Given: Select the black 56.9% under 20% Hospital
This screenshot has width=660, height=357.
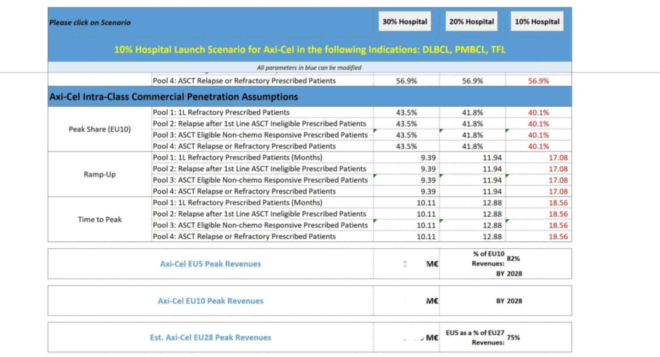Looking at the screenshot, I should pos(472,81).
